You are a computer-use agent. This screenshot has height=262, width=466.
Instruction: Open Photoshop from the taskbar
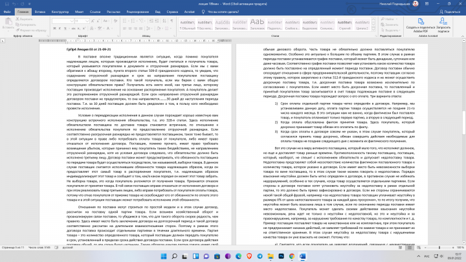[x=281, y=256]
